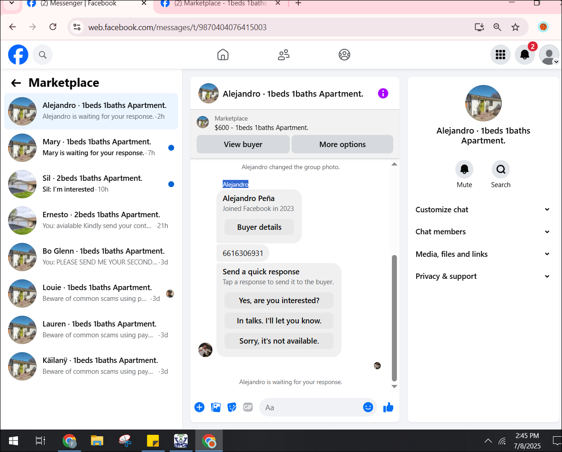The image size is (562, 452).
Task: Go to the Home feed icon
Action: 223,55
